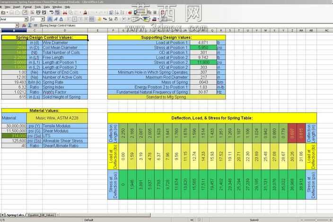Switch to the Spring Calcs sheet tab
Viewport: 333px width, 222px height.
[15, 215]
